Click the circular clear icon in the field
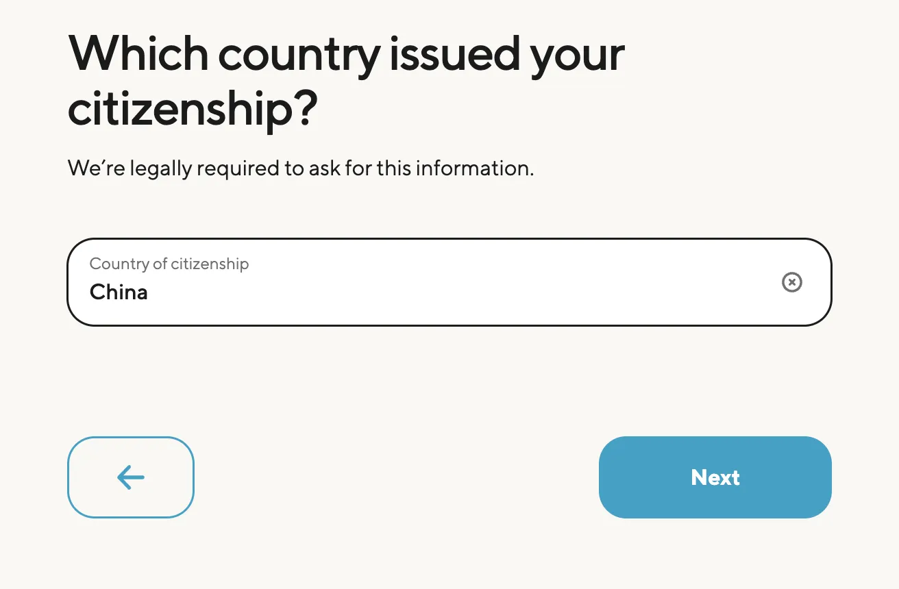The height and width of the screenshot is (589, 899). click(x=791, y=282)
